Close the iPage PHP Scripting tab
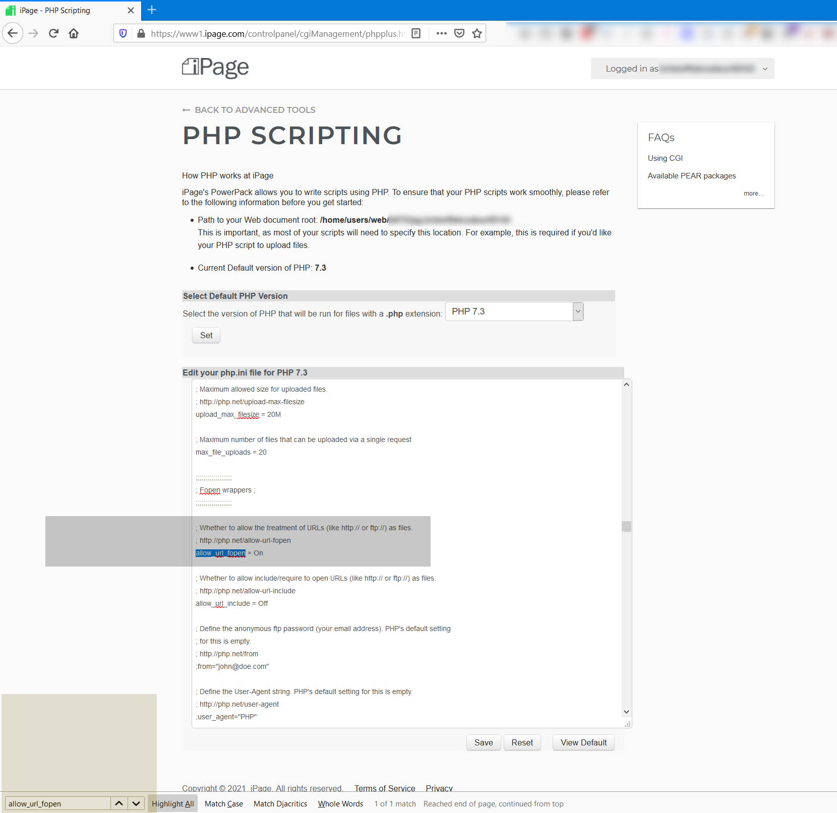The image size is (837, 813). pos(131,10)
